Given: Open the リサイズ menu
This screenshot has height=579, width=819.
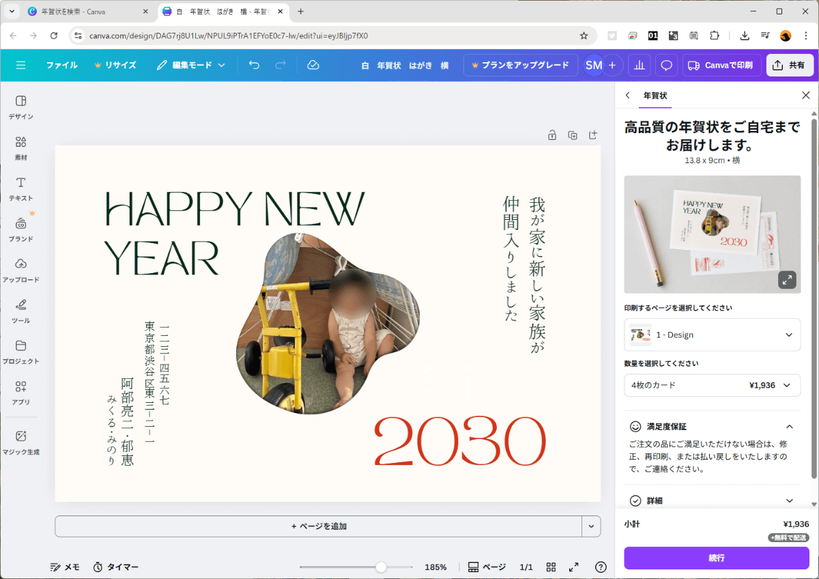Looking at the screenshot, I should tap(115, 65).
